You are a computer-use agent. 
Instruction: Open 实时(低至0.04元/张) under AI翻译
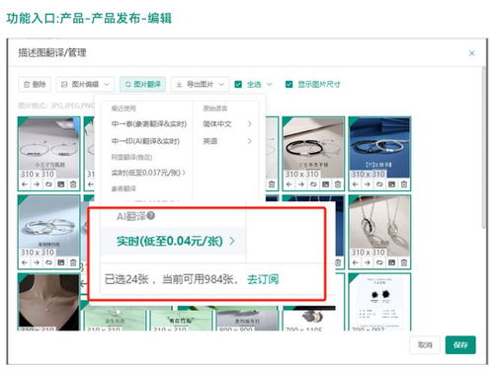tap(174, 241)
